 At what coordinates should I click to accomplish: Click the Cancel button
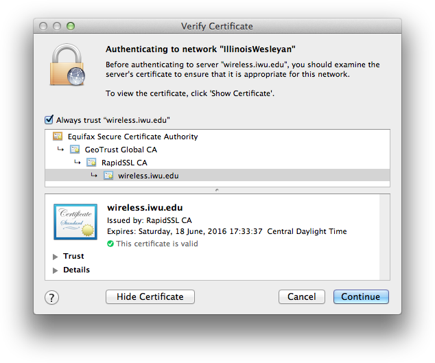pos(302,296)
